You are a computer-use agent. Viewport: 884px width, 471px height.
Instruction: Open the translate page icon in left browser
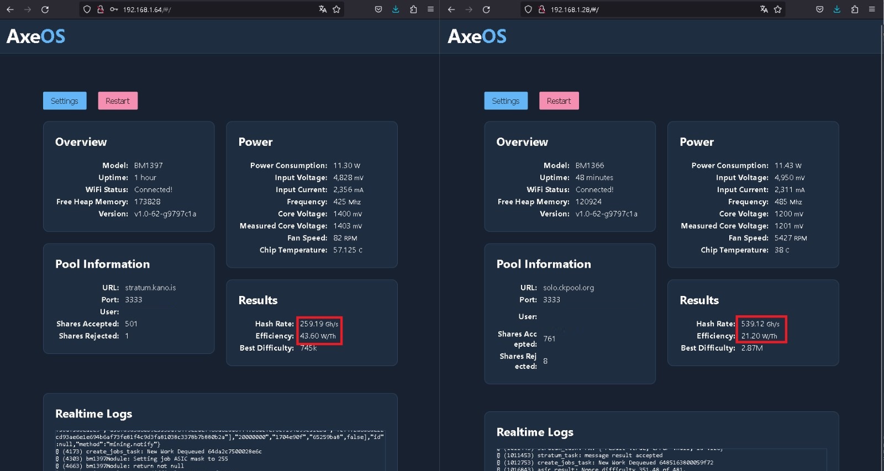pos(323,9)
